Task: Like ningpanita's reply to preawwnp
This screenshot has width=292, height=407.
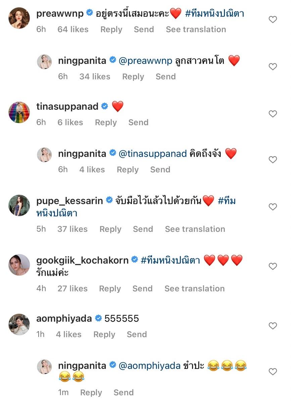Action: 273,67
